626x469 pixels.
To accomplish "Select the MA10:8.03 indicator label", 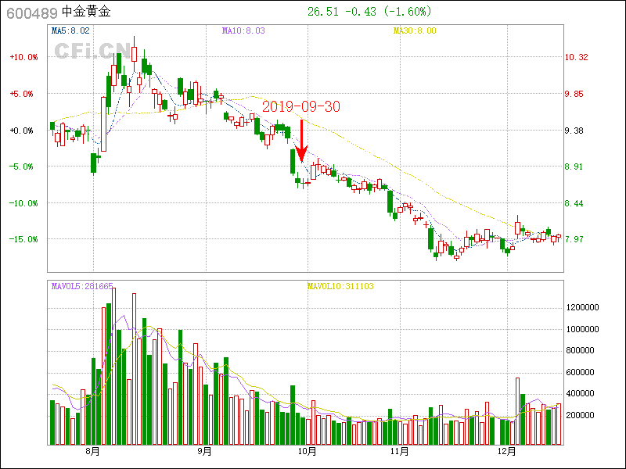I will (x=243, y=30).
